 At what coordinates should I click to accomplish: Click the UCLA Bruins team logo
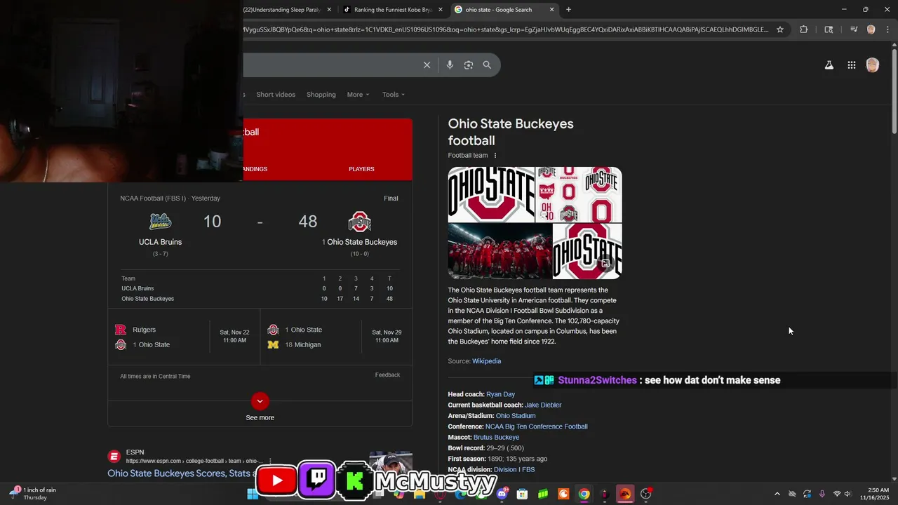(160, 222)
